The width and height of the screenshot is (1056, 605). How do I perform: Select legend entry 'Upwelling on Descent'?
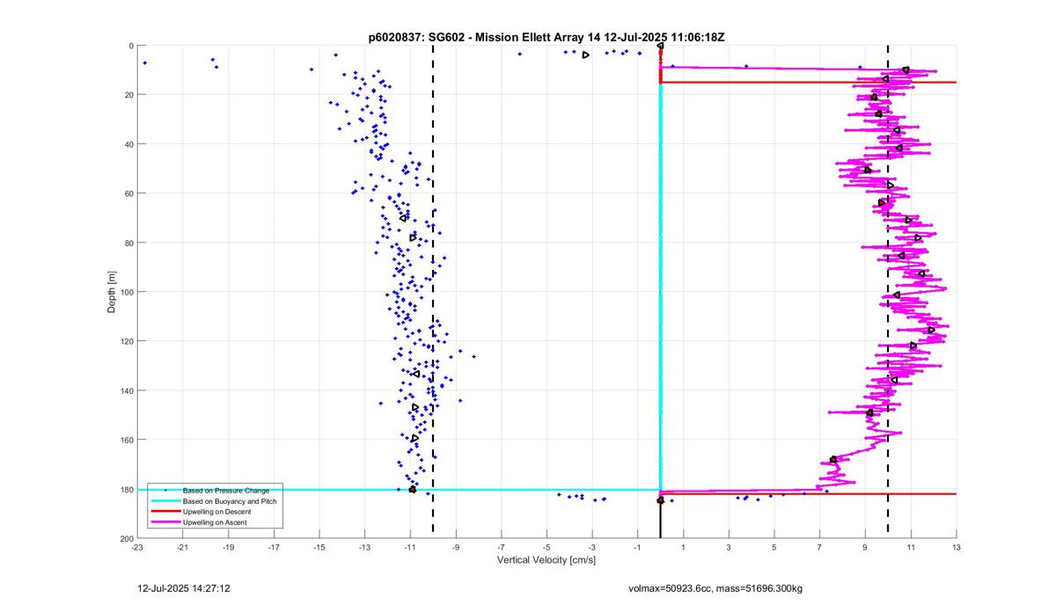216,512
